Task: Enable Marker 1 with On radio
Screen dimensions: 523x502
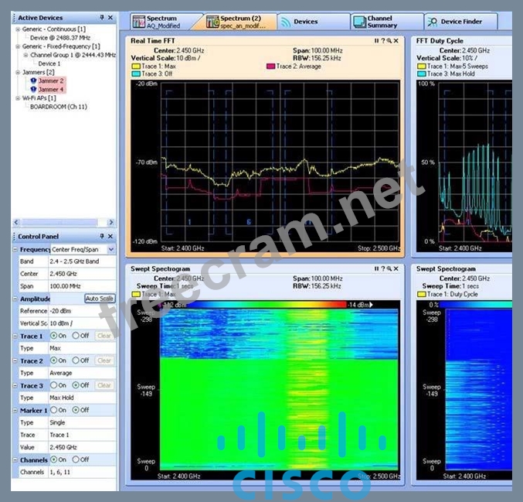Action: tap(53, 410)
